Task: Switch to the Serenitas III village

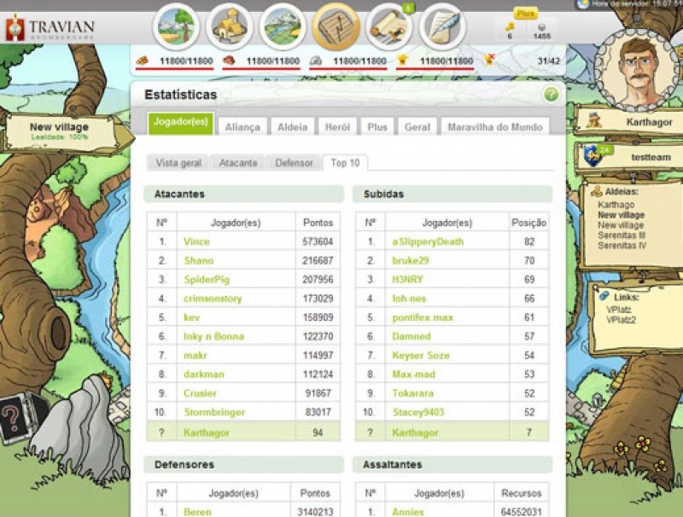Action: click(x=622, y=235)
